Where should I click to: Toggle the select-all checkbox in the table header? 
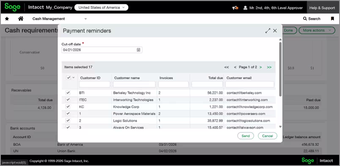69,78
